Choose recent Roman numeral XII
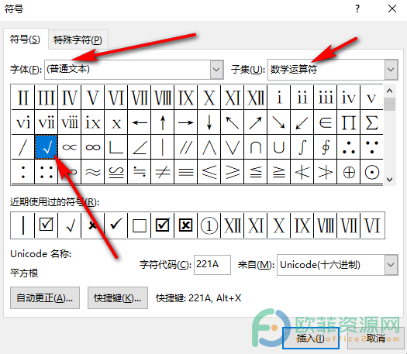Image resolution: width=407 pixels, height=354 pixels. tap(233, 225)
